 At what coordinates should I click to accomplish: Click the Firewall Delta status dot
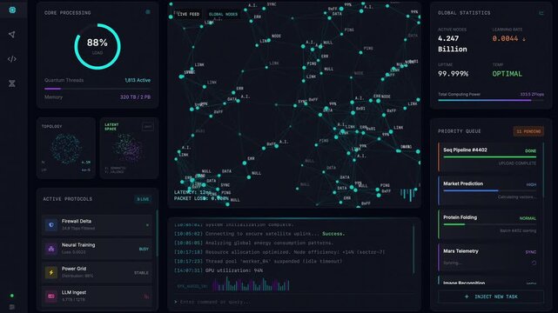tap(147, 225)
